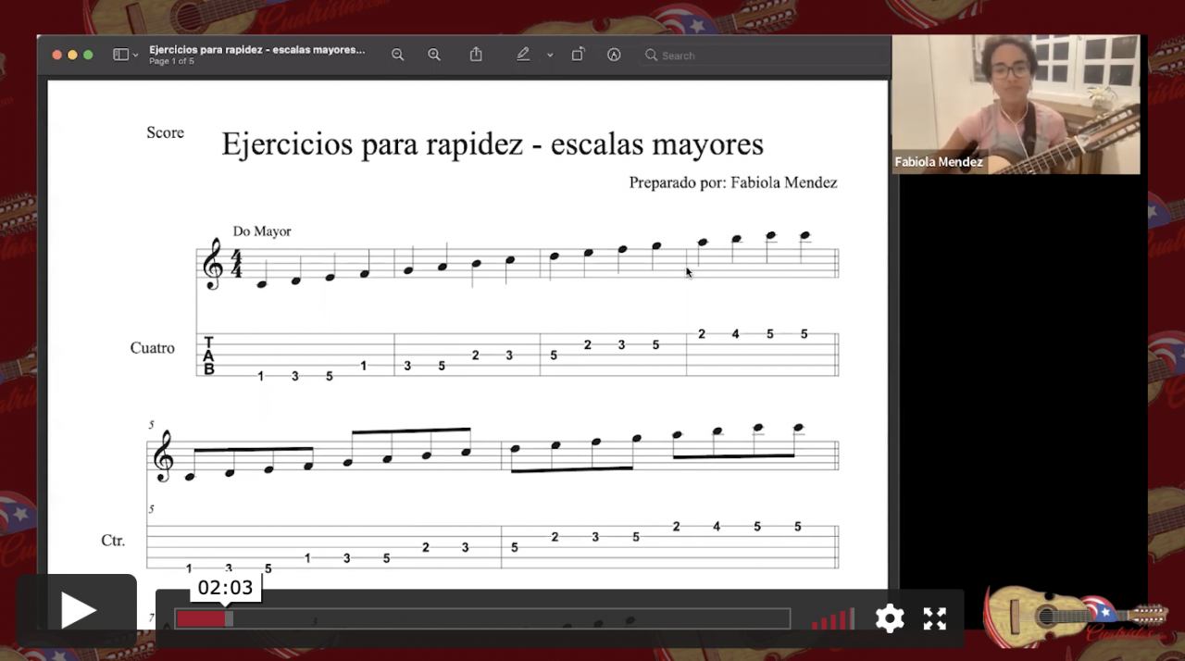Click the 'Cuatro' staff label
Screen dimensions: 1185x661
pyautogui.click(x=153, y=348)
